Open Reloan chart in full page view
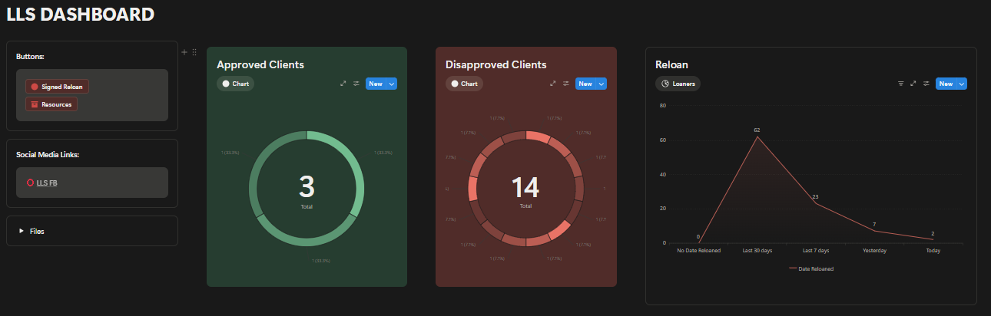991x316 pixels. pos(913,84)
